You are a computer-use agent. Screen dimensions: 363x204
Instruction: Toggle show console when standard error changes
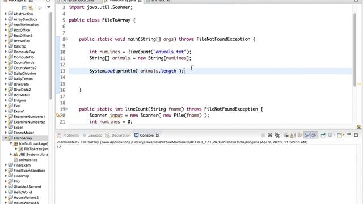(x=314, y=135)
